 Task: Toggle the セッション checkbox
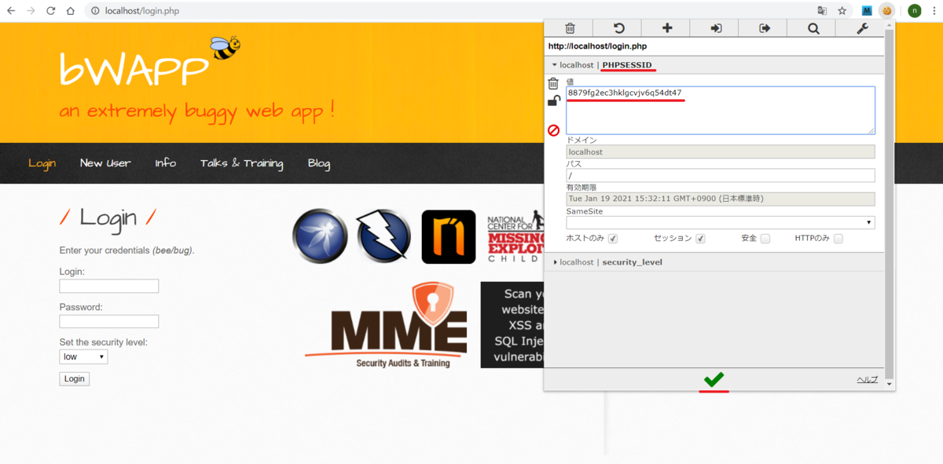pyautogui.click(x=700, y=239)
